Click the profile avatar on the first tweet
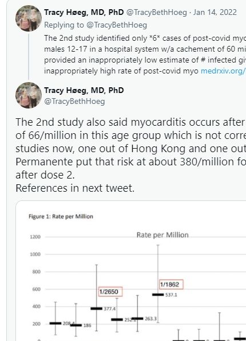 29,18
